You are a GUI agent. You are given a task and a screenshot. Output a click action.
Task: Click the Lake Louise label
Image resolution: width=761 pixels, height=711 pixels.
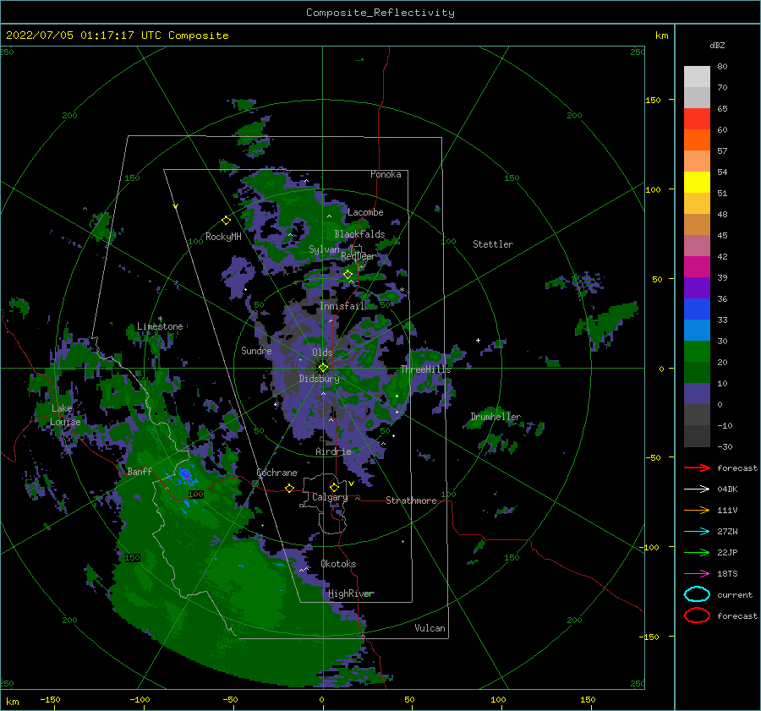[x=65, y=415]
